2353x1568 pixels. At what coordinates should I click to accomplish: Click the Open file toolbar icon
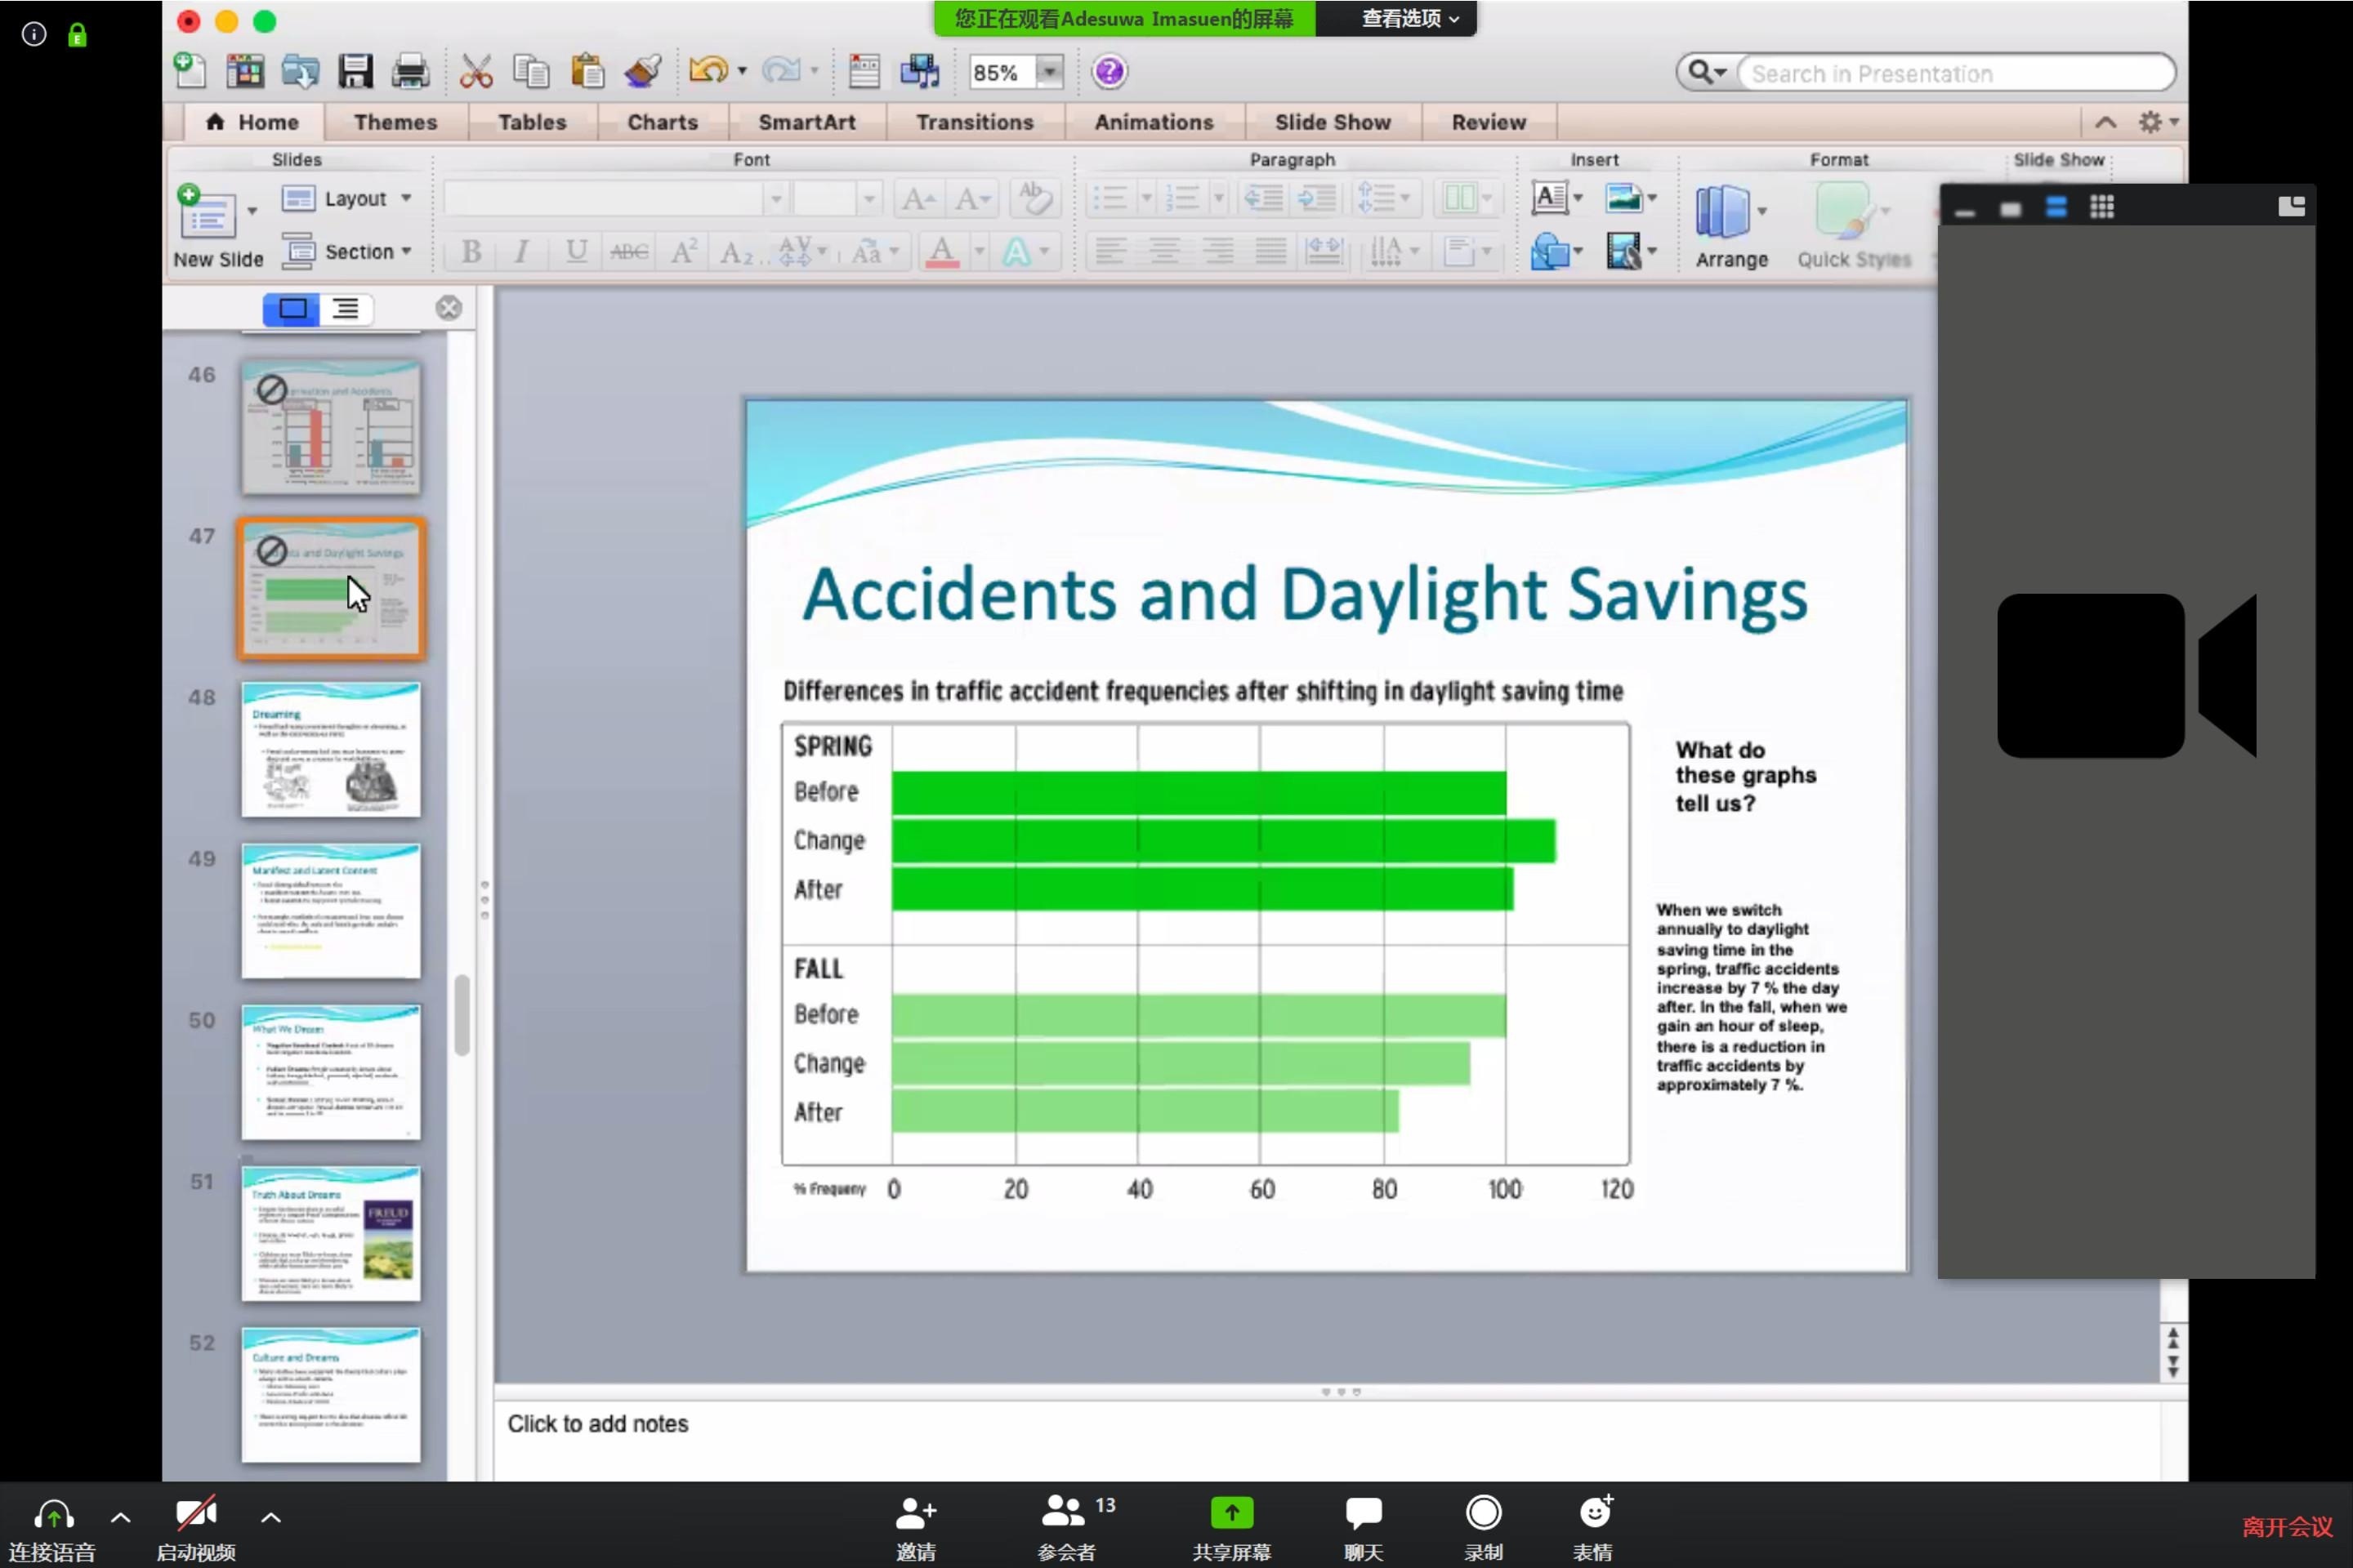[300, 71]
